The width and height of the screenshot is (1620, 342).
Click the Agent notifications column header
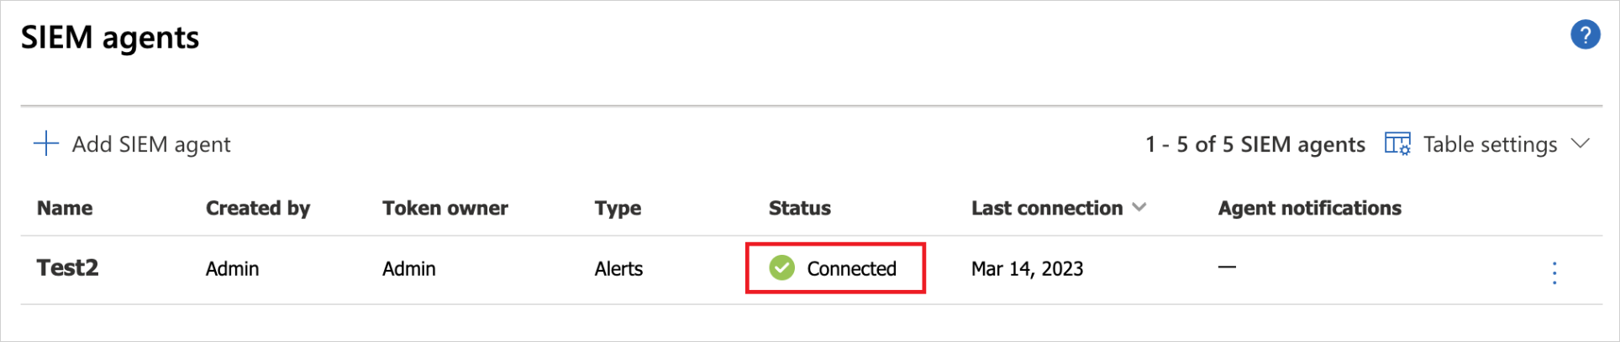1309,208
